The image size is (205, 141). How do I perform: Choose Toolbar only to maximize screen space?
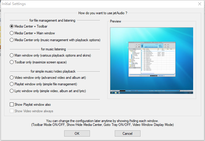12,62
